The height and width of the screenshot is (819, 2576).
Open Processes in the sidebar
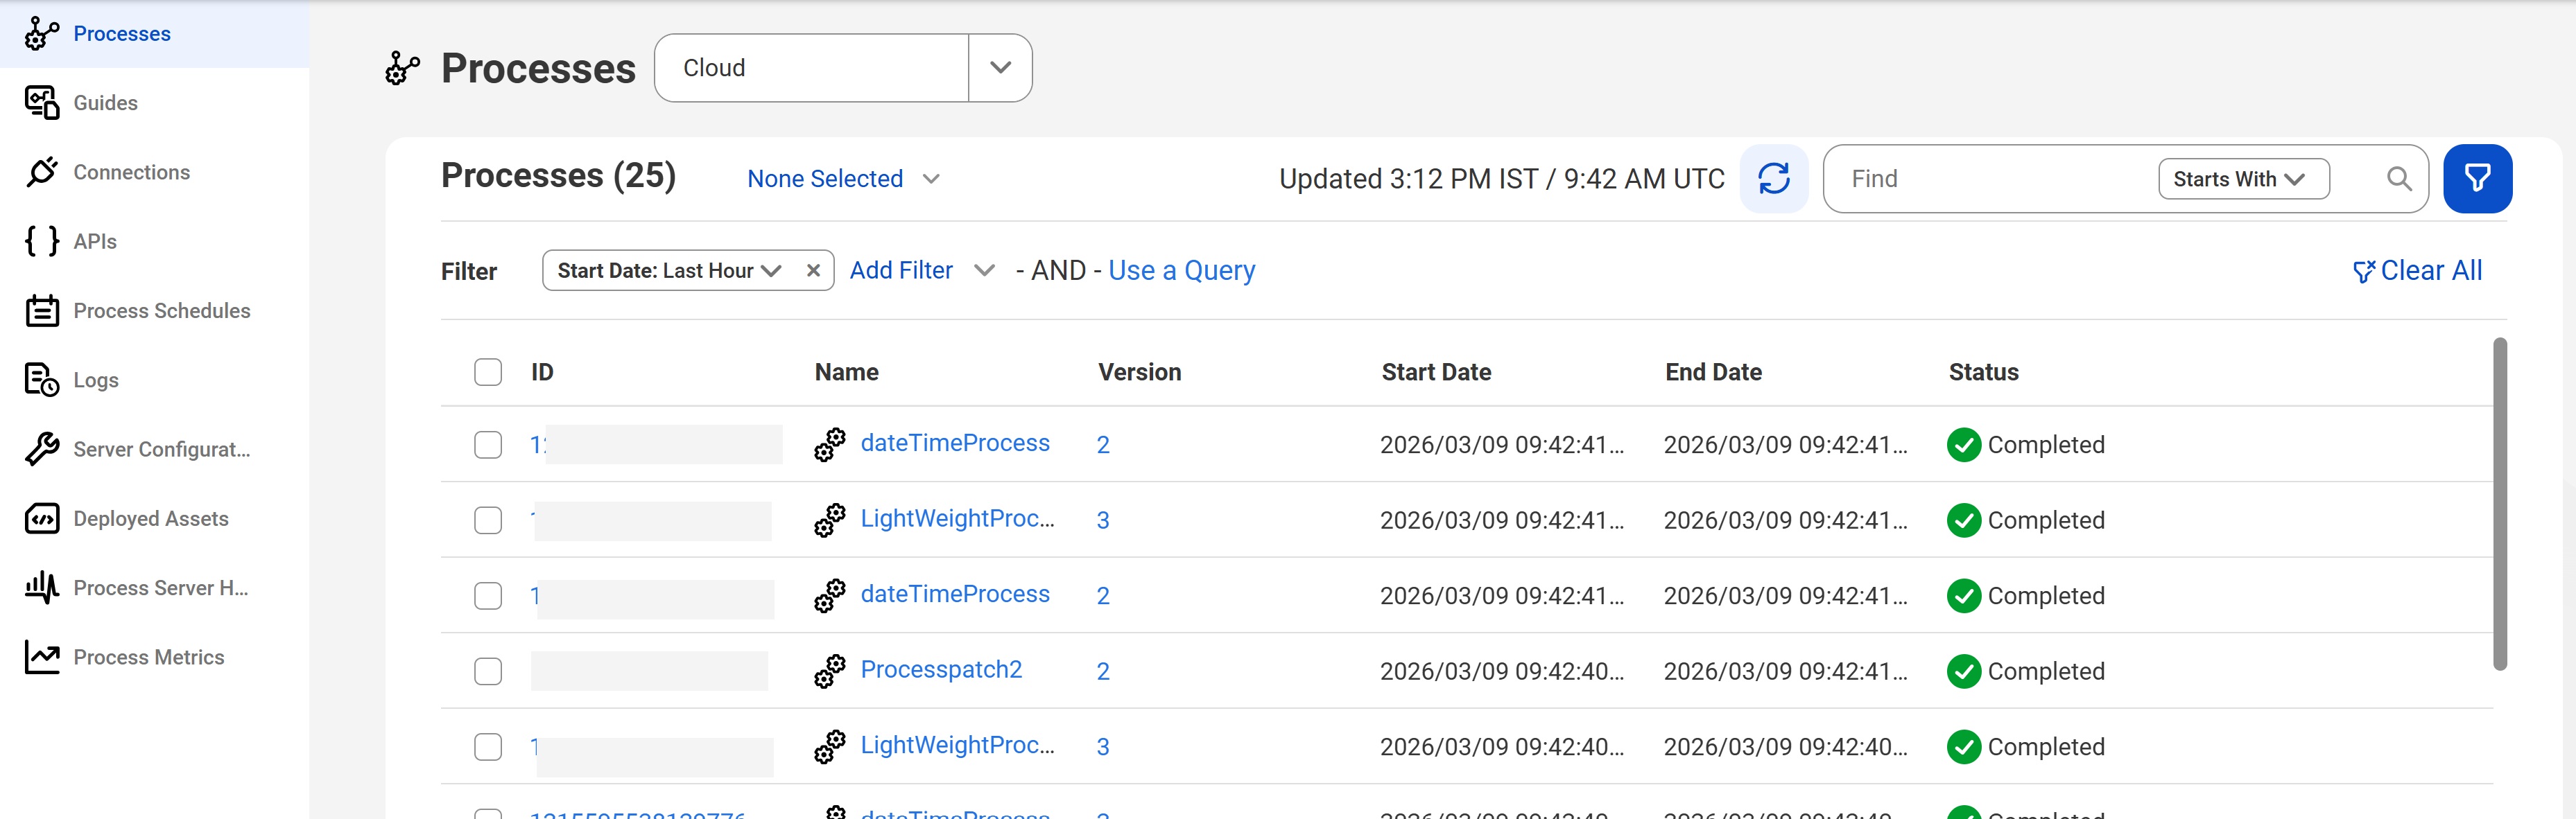122,34
